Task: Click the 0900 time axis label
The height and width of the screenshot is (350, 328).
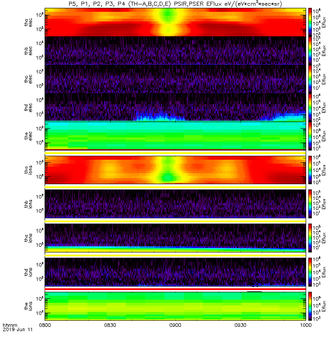Action: tap(175, 325)
